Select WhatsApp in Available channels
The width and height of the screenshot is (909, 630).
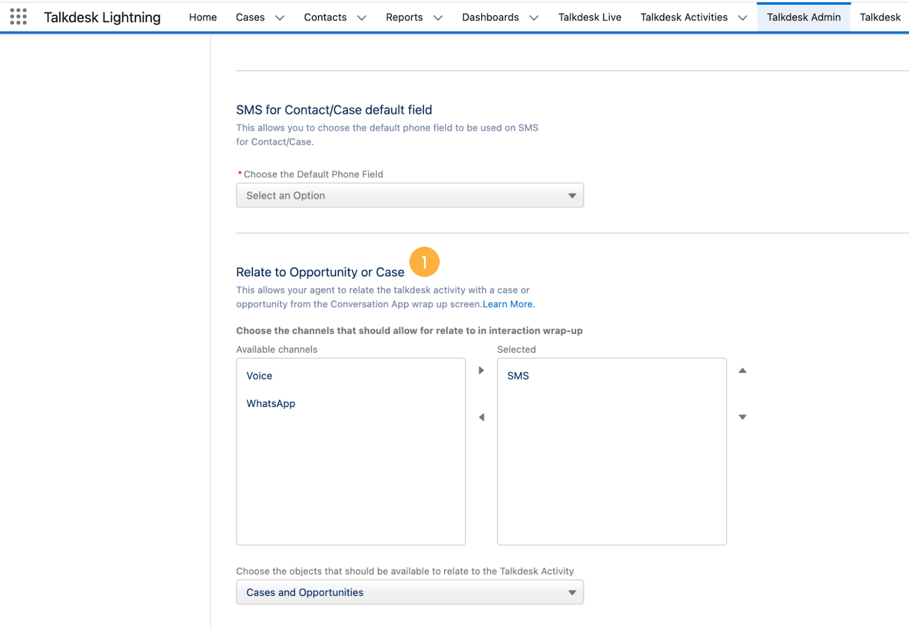(270, 404)
